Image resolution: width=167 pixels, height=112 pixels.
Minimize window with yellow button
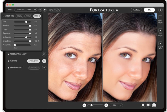(x=10, y=5)
